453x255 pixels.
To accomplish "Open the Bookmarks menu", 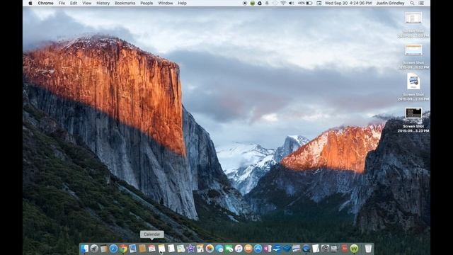I will pos(125,3).
